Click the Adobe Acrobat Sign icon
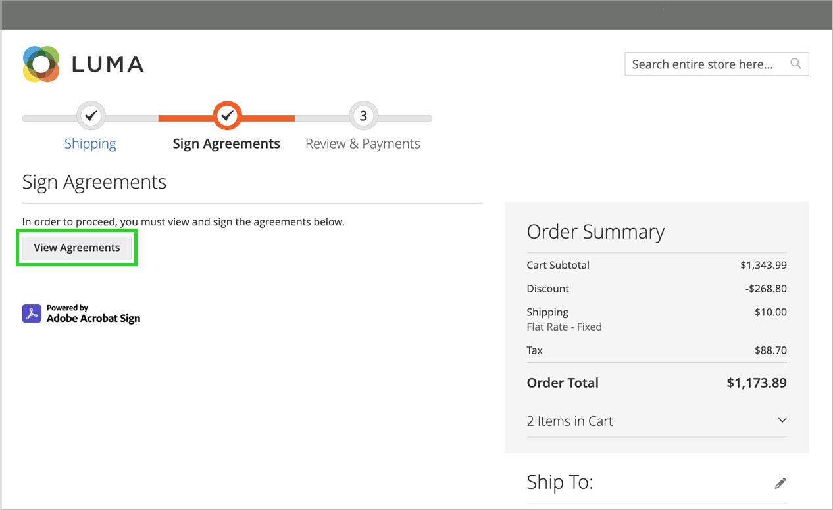Viewport: 833px width, 510px height. tap(32, 313)
